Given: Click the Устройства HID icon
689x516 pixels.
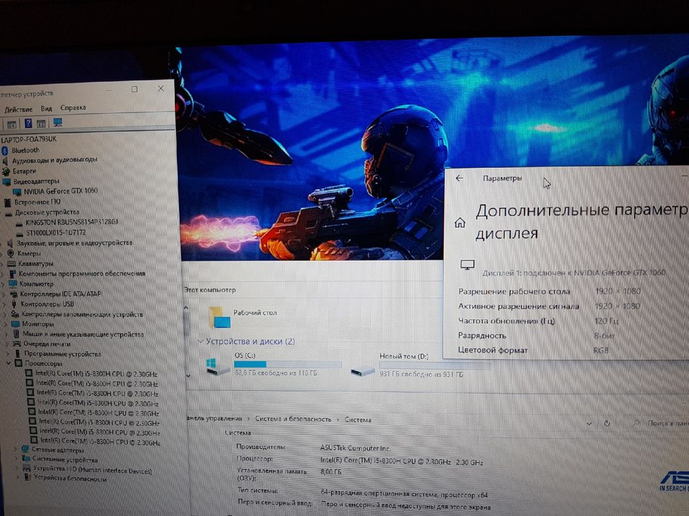Looking at the screenshot, I should 28,468.
